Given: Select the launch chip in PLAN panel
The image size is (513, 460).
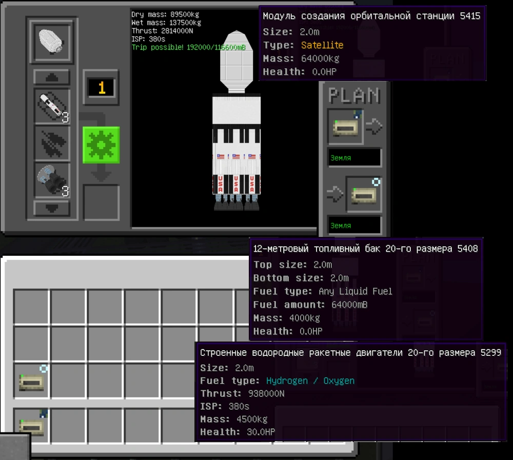Looking at the screenshot, I should pos(345,126).
